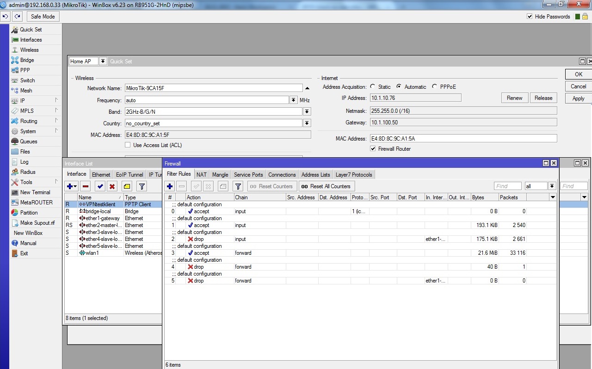Open the Manual sidebar entry
This screenshot has height=369, width=592.
pyautogui.click(x=28, y=243)
